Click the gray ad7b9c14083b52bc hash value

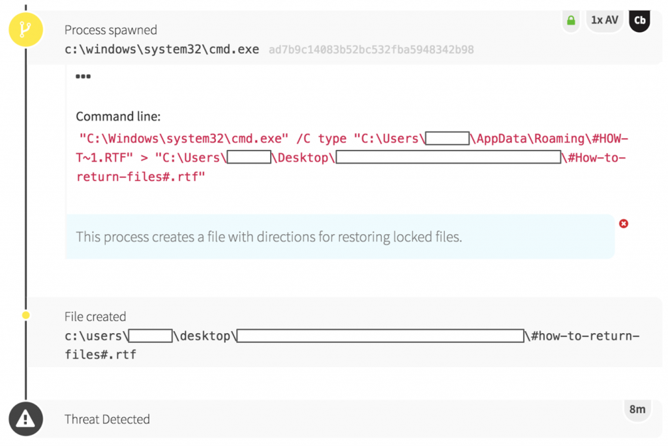371,50
